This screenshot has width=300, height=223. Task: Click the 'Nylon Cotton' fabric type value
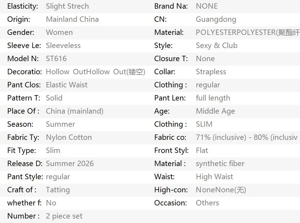coord(69,137)
